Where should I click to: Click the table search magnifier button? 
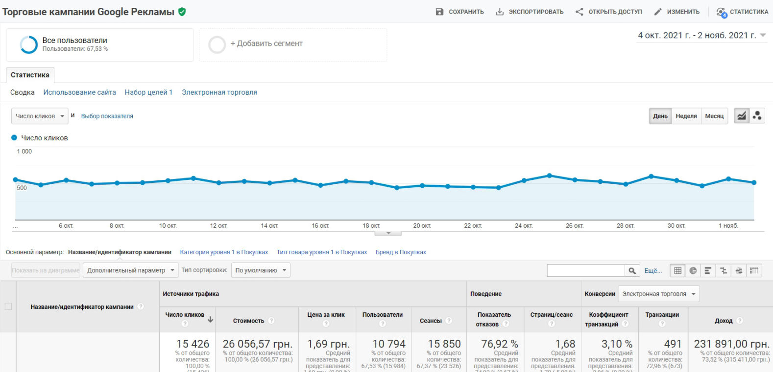click(632, 270)
